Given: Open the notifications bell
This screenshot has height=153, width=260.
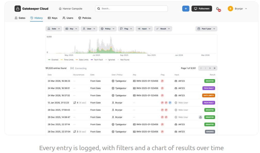Looking at the screenshot, I should point(217,8).
